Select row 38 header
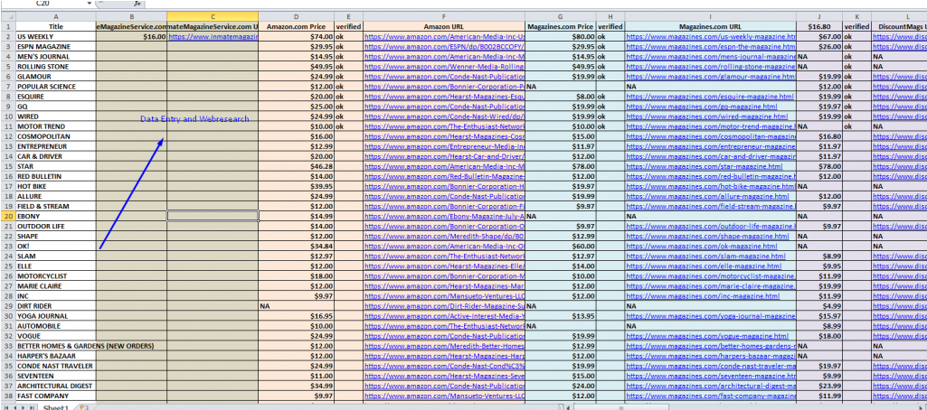Screen dimensions: 927x410 7,396
